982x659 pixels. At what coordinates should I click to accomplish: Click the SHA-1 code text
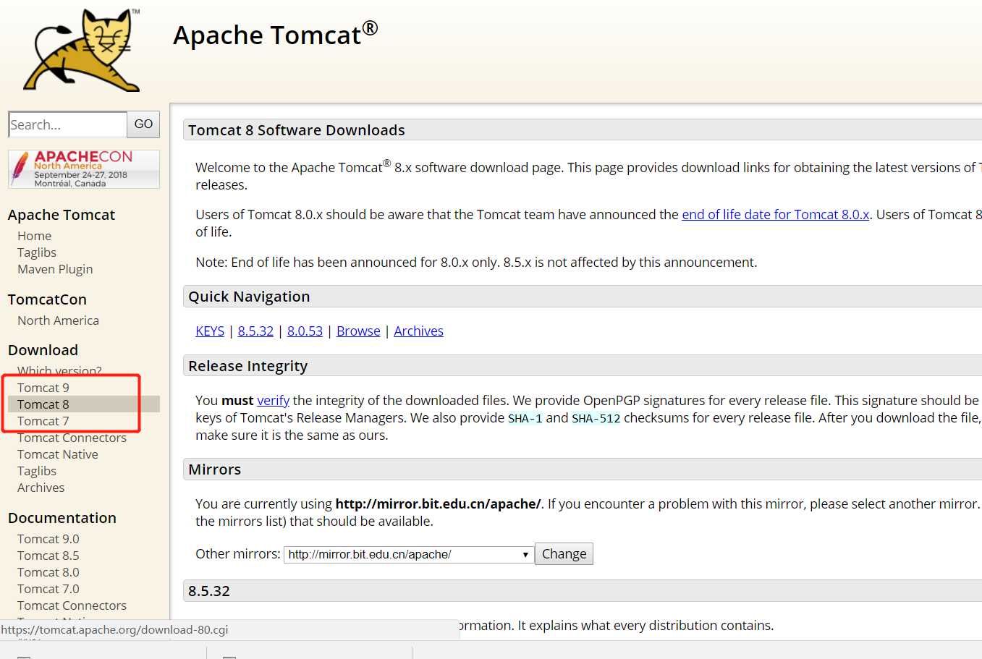525,418
